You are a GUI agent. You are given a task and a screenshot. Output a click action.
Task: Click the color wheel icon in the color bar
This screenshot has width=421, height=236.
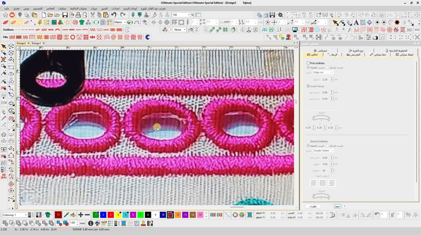point(235,215)
